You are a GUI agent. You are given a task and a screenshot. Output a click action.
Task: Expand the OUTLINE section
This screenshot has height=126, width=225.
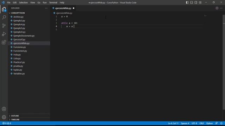(x=15, y=116)
